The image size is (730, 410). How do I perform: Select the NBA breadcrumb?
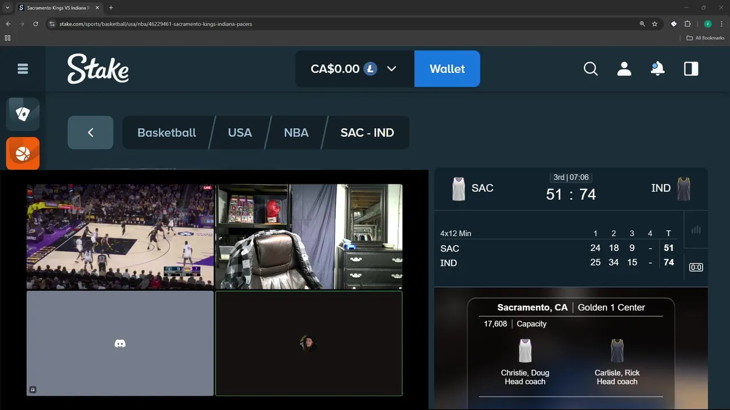click(x=296, y=133)
